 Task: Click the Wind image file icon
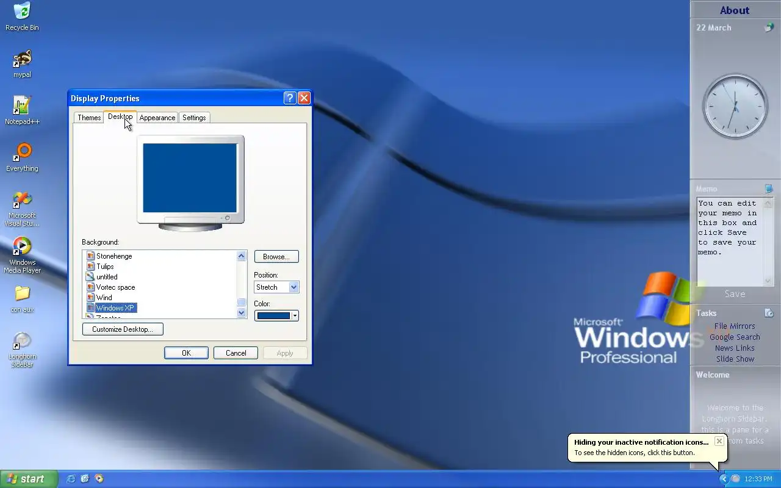pos(90,298)
